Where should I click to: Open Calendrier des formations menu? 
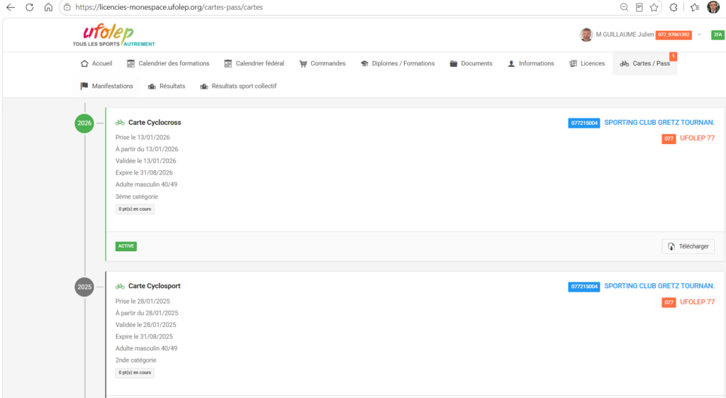click(168, 63)
